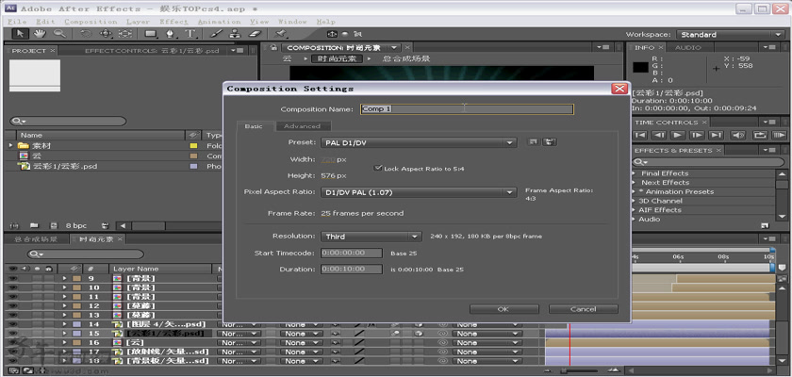Click the Start Timecode field
792x377 pixels.
click(x=351, y=253)
